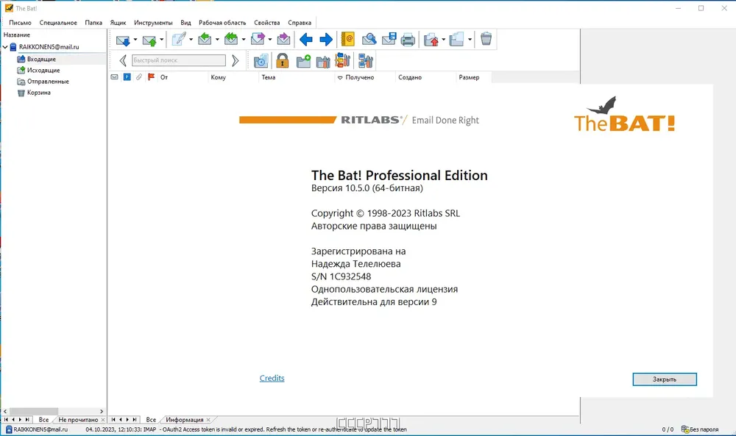The image size is (736, 436).
Task: Click the blue left arrow navigation icon
Action: (306, 40)
